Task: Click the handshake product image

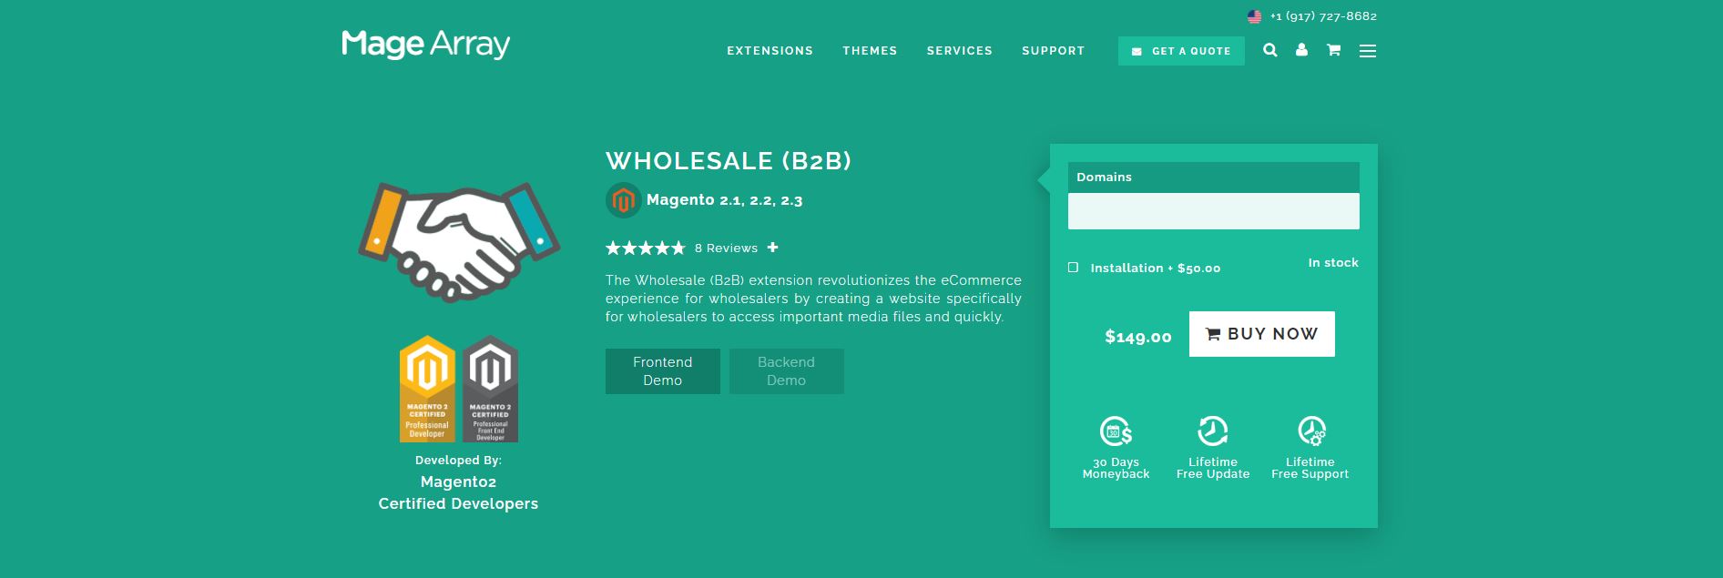Action: coord(458,241)
